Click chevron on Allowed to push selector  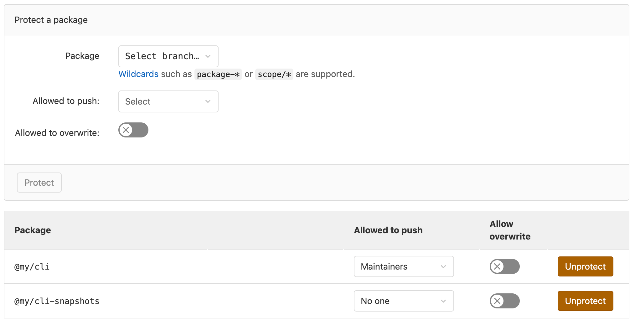click(208, 101)
